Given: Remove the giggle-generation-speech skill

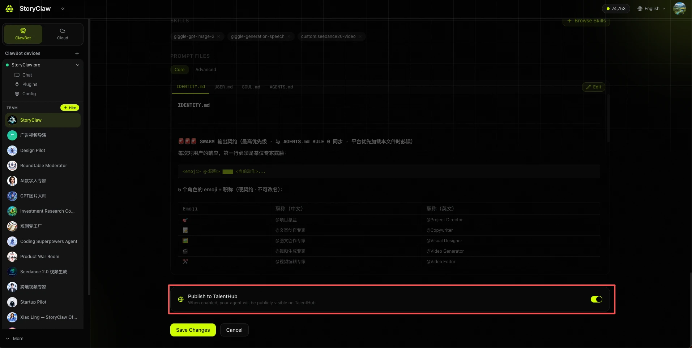Looking at the screenshot, I should pyautogui.click(x=289, y=36).
